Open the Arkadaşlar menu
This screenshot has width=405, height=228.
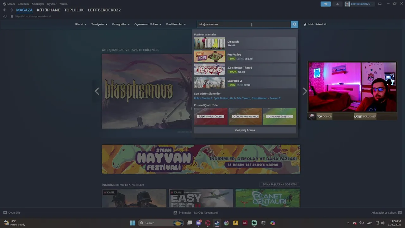click(38, 4)
